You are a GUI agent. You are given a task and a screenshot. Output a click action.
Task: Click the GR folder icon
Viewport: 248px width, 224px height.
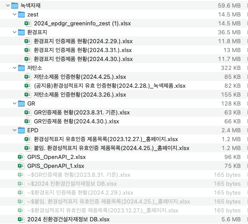click(x=21, y=104)
